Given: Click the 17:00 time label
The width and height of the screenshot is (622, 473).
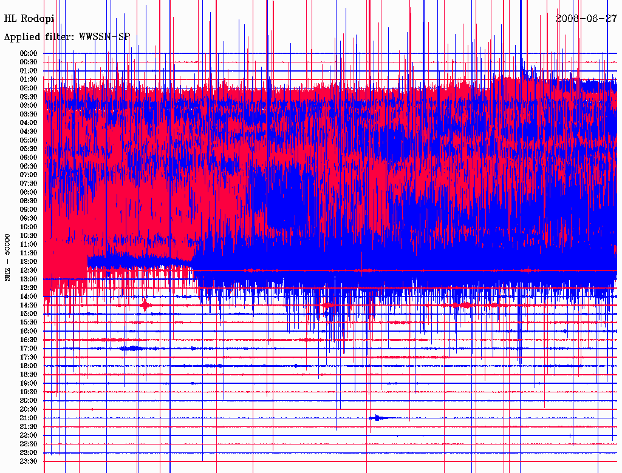Looking at the screenshot, I should (x=29, y=348).
